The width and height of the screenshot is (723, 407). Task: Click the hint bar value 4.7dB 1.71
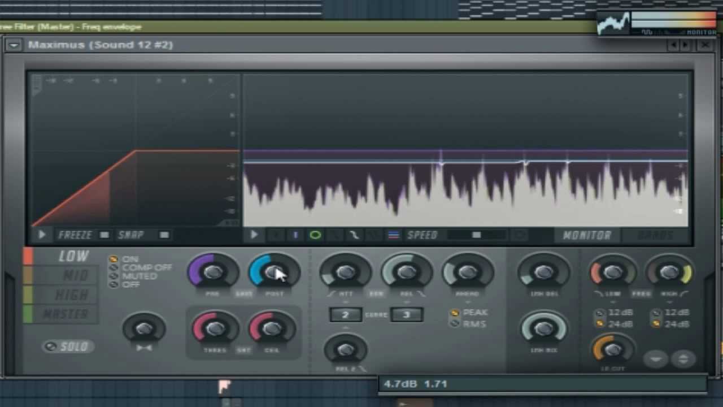pos(416,384)
